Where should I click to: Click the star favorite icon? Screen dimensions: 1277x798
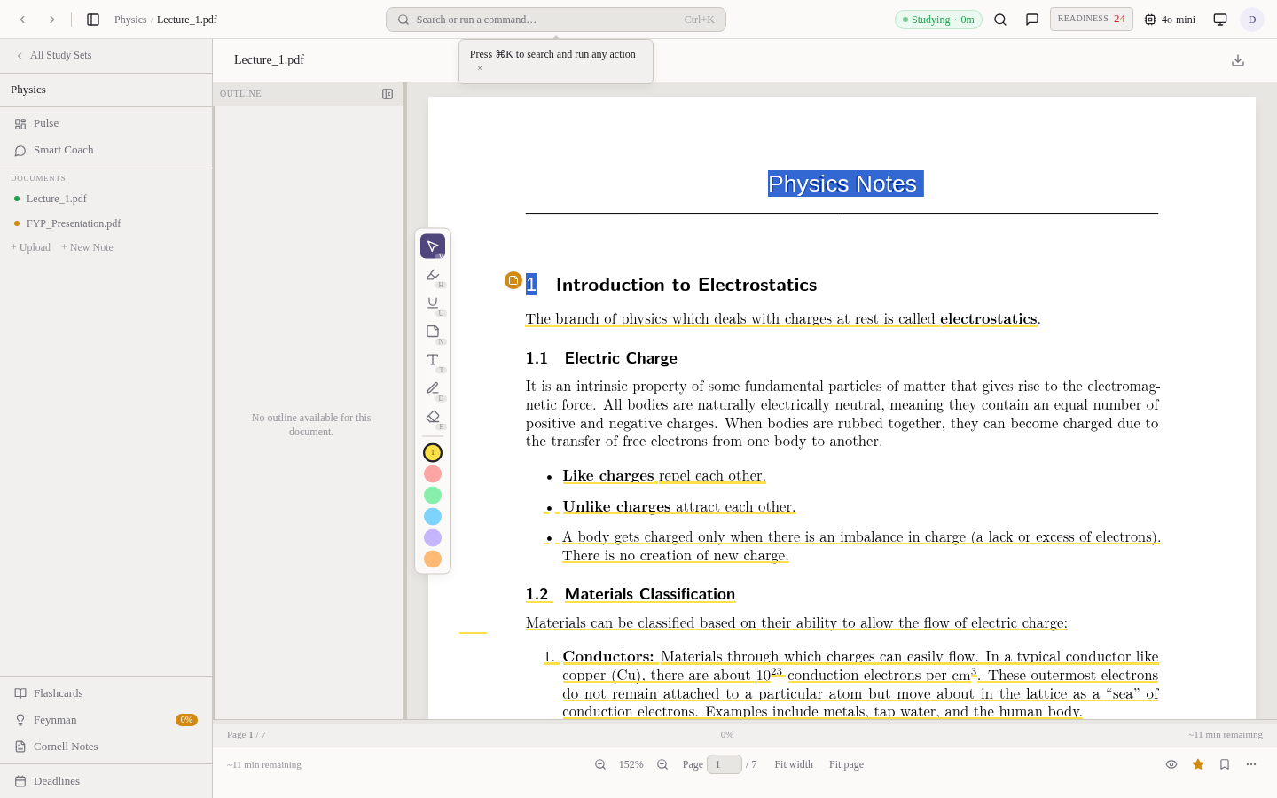(1198, 764)
